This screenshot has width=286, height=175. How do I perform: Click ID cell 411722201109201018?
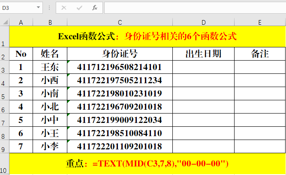pos(120,147)
